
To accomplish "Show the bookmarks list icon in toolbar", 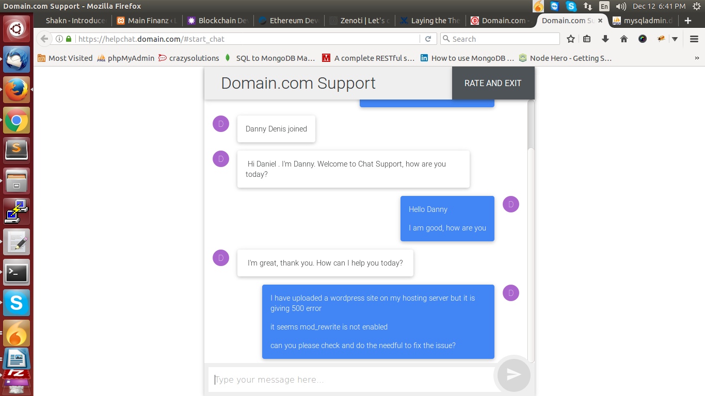I will [587, 39].
